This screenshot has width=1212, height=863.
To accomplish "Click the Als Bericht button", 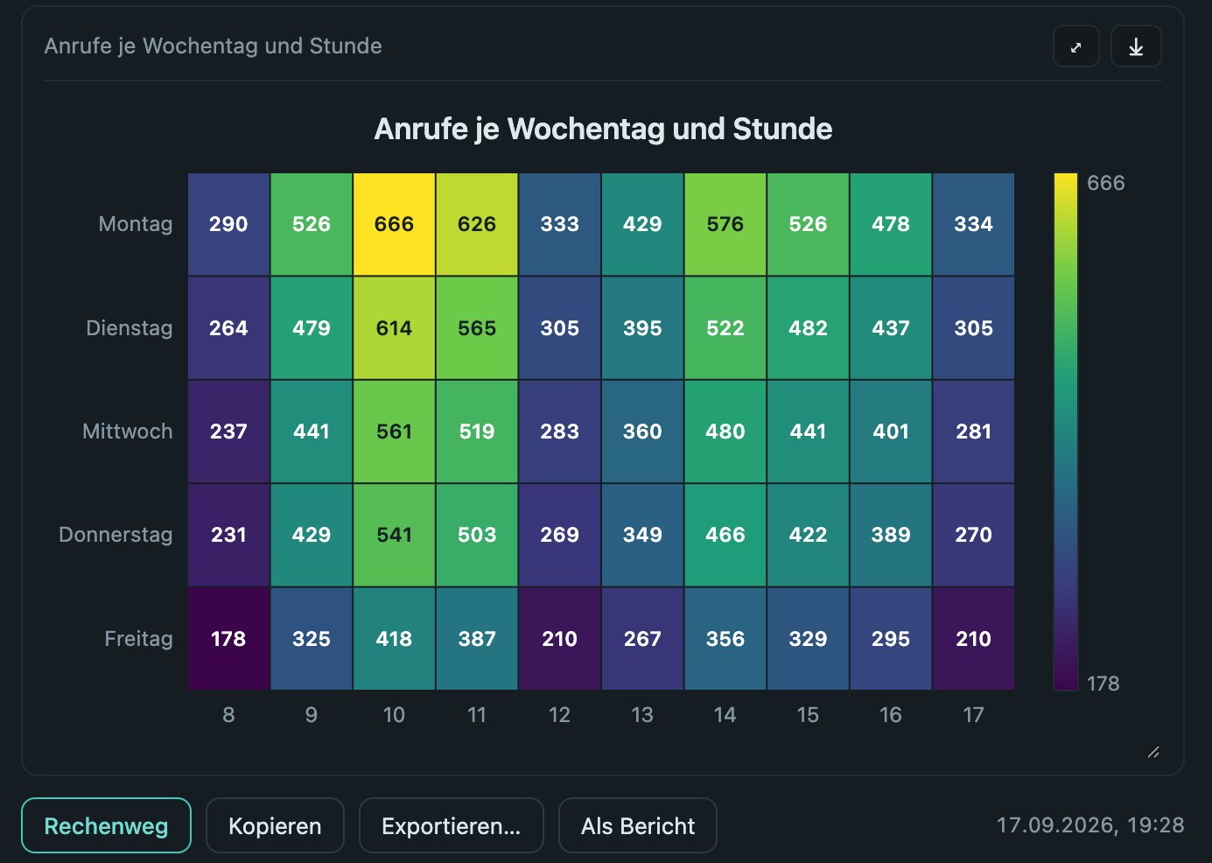I will [x=638, y=825].
